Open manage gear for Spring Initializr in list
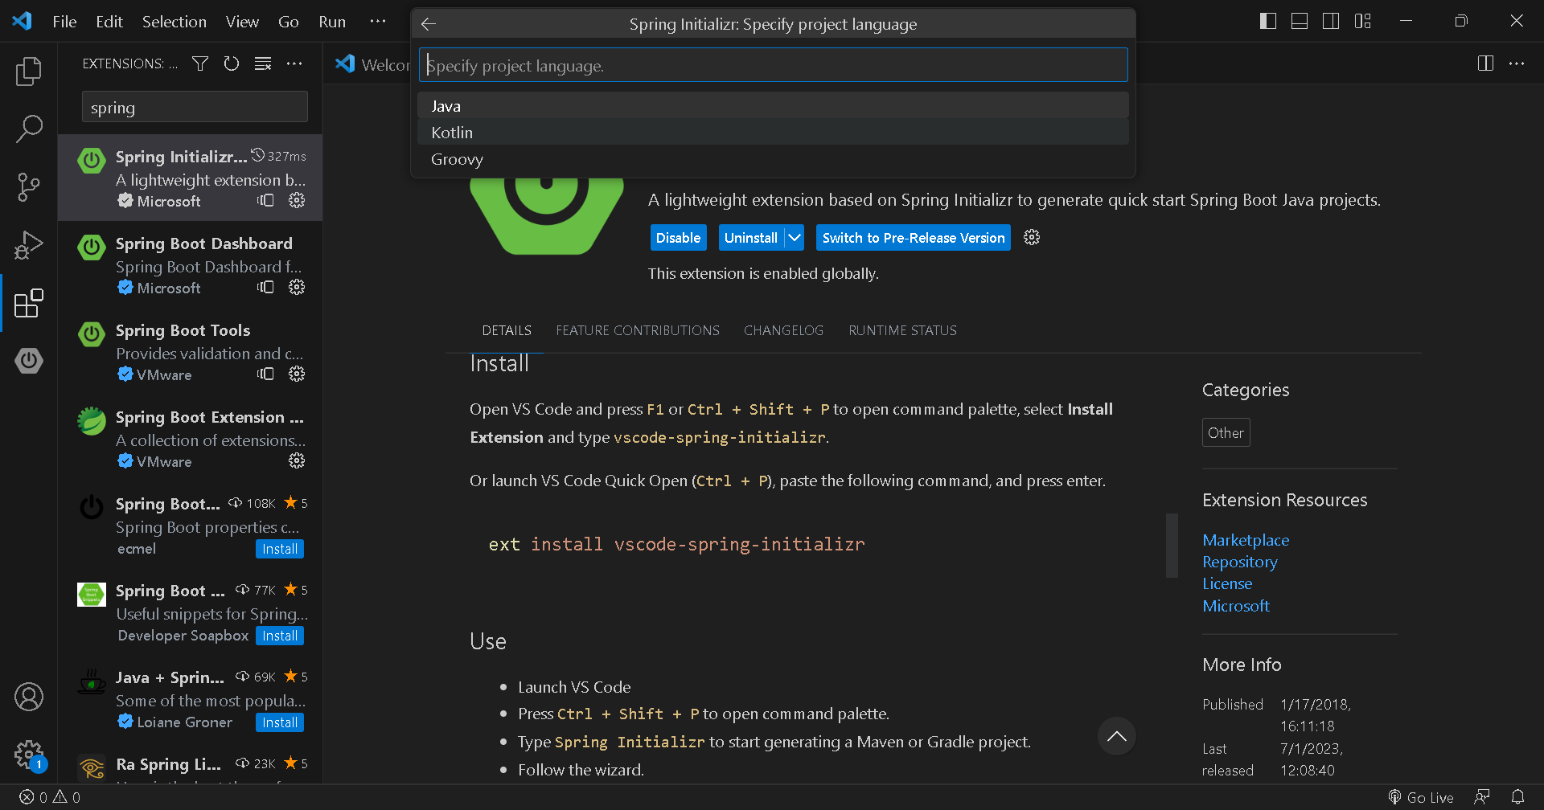1544x810 pixels. [x=297, y=200]
